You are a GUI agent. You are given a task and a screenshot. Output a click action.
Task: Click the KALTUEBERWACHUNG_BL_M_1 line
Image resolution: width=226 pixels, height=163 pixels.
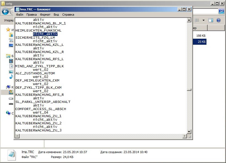point(40,23)
